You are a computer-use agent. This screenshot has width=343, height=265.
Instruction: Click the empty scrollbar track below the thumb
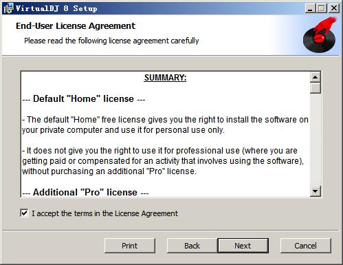click(316, 140)
